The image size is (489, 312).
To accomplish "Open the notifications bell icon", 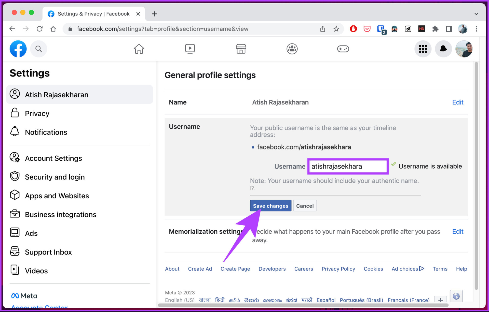I will click(443, 49).
